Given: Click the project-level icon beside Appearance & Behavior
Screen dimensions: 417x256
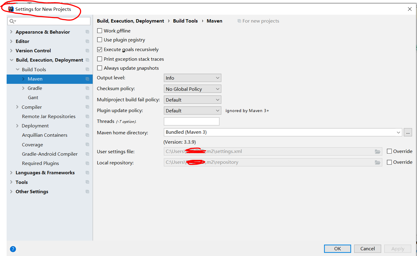Looking at the screenshot, I should pyautogui.click(x=87, y=32).
